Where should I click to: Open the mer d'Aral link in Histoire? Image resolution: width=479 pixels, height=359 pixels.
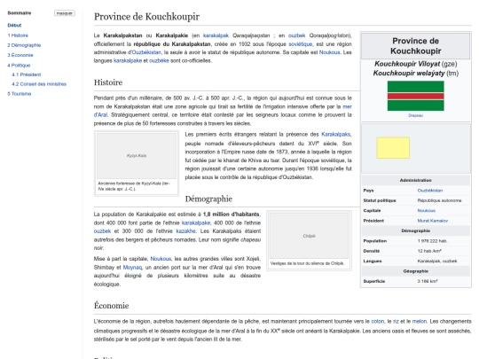tap(347, 106)
